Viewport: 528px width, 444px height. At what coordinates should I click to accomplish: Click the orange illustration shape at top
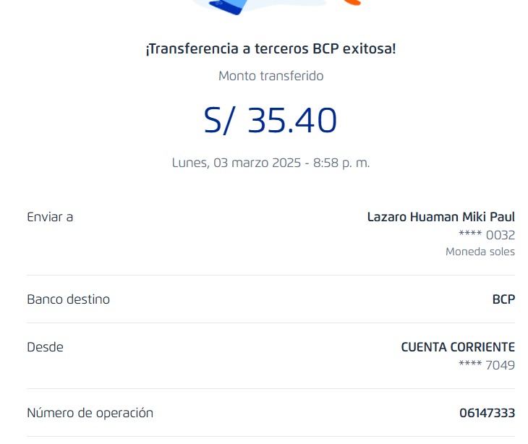coord(352,2)
